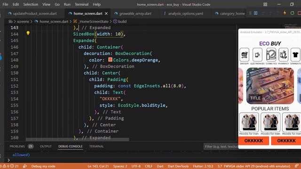Select the DEBUG CONSOLE panel tab
Screen dimensions: 301x169
tap(70, 146)
